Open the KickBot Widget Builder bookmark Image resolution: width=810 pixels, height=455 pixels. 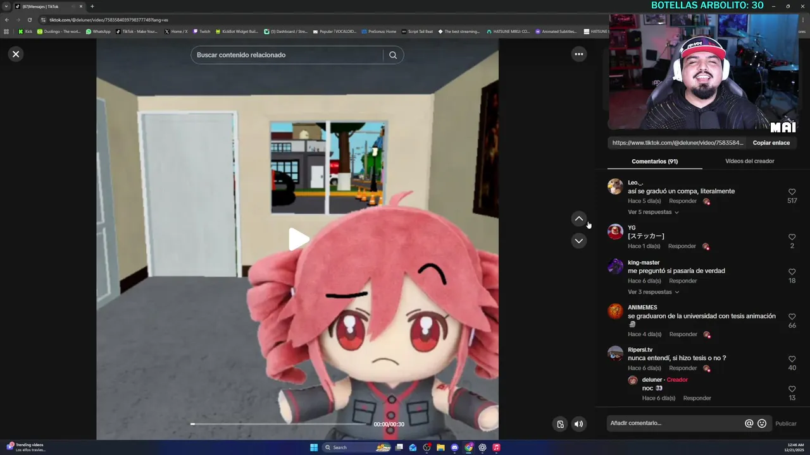237,31
